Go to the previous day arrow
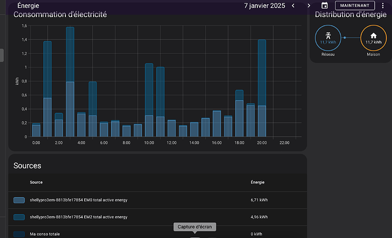This screenshot has width=392, height=238. coord(293,6)
